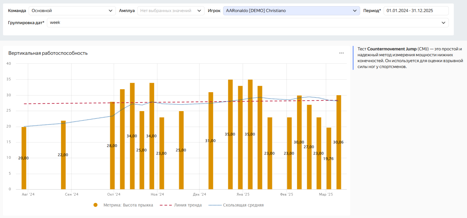Open the Группировка дат dropdown set to week
The image size is (467, 218).
click(248, 23)
